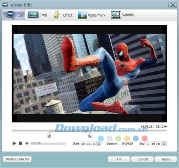Click the play button
This screenshot has height=168, width=179.
(x=14, y=143)
